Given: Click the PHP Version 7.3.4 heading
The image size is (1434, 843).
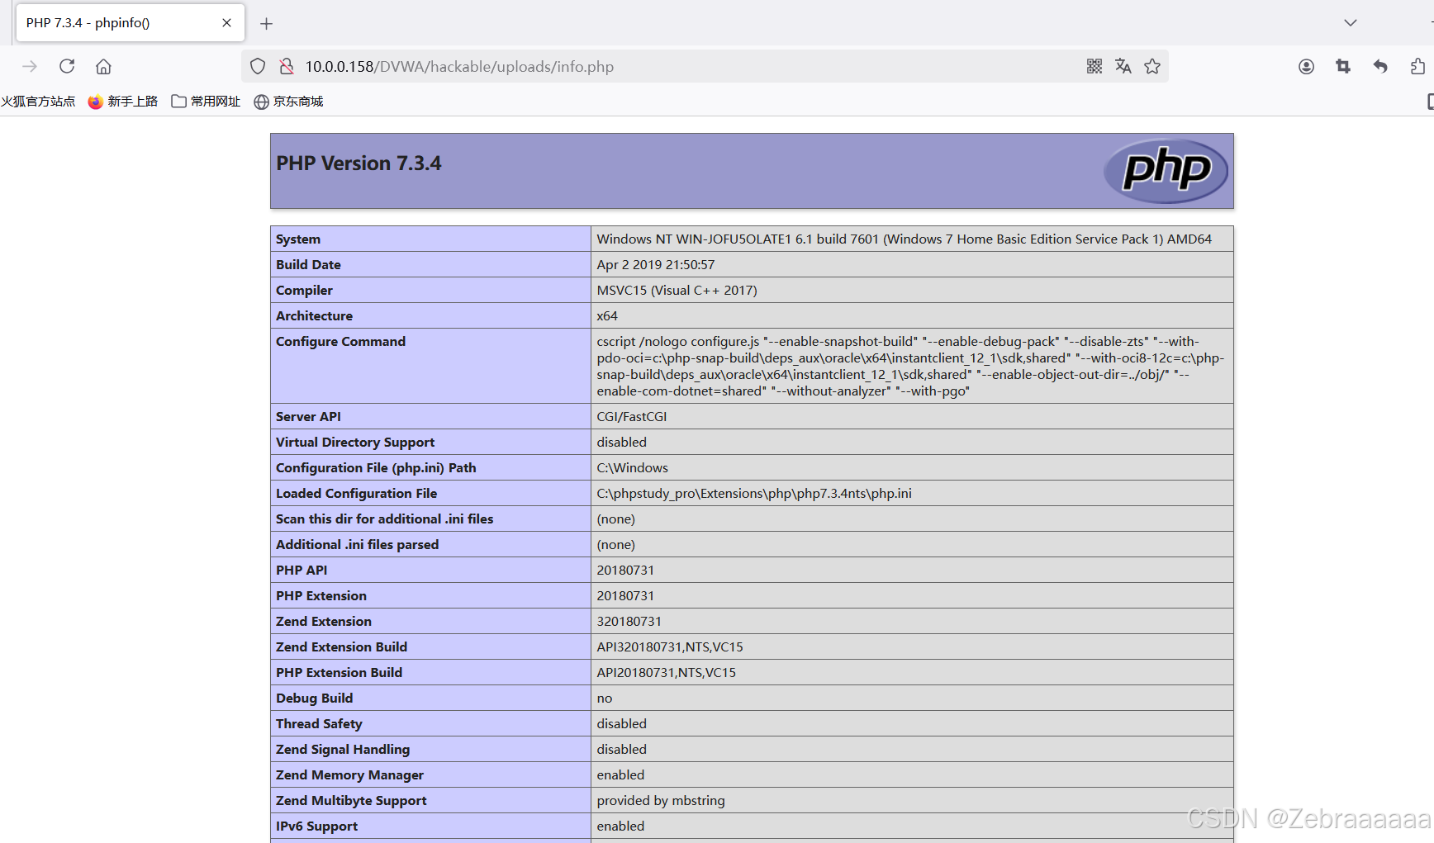Looking at the screenshot, I should coord(358,163).
